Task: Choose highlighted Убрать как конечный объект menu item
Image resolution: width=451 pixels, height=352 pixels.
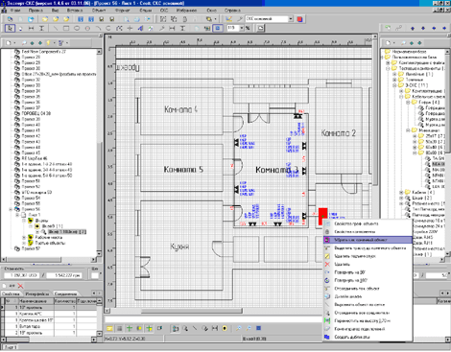Action: (x=368, y=240)
